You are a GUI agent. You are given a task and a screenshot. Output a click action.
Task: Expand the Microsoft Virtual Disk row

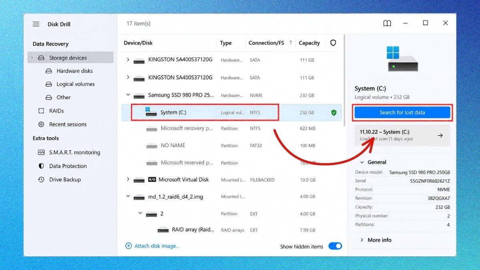[x=128, y=180]
